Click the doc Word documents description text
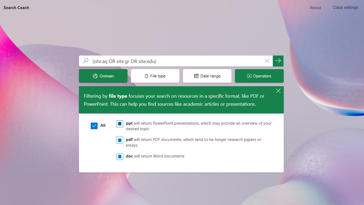364x205 pixels. [x=155, y=156]
